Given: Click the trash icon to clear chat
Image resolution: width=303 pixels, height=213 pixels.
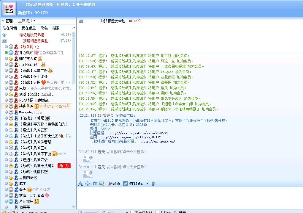Looking at the screenshot, I should (95, 184).
